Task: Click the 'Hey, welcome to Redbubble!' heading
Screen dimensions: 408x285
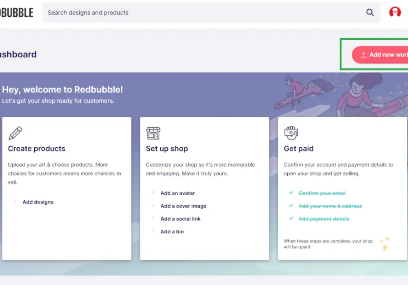Action: [x=62, y=90]
